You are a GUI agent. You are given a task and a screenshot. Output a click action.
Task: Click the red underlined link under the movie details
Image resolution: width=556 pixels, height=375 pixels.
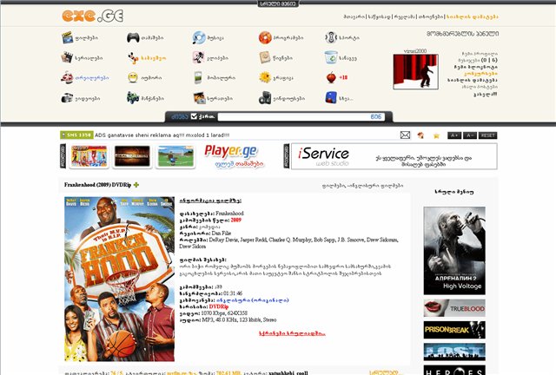pos(292,333)
